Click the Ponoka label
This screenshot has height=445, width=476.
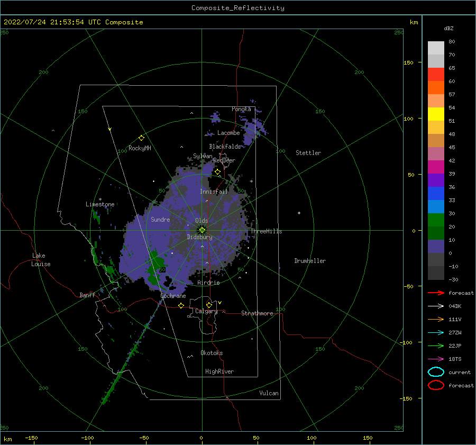click(x=241, y=109)
